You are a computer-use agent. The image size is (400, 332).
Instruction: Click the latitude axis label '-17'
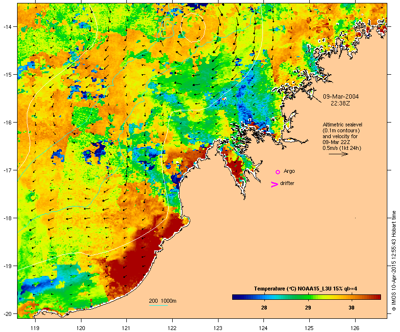click(7, 170)
